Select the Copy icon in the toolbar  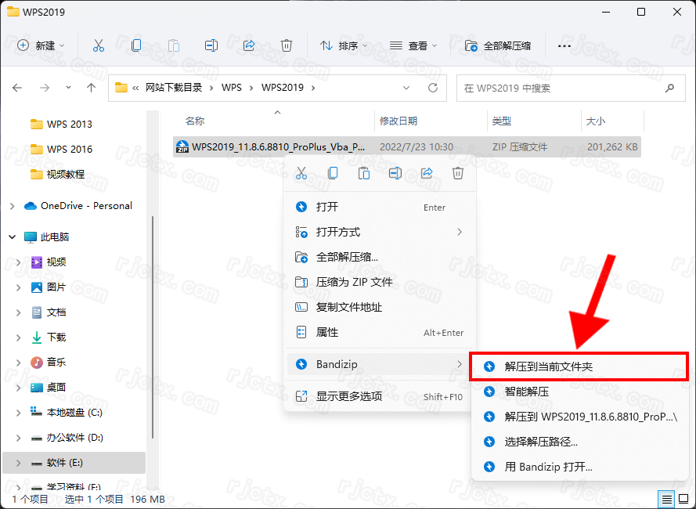tap(135, 45)
